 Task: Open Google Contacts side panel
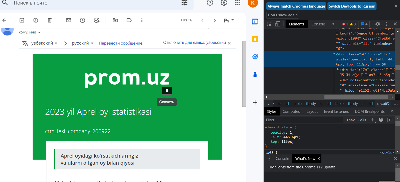pos(255,74)
